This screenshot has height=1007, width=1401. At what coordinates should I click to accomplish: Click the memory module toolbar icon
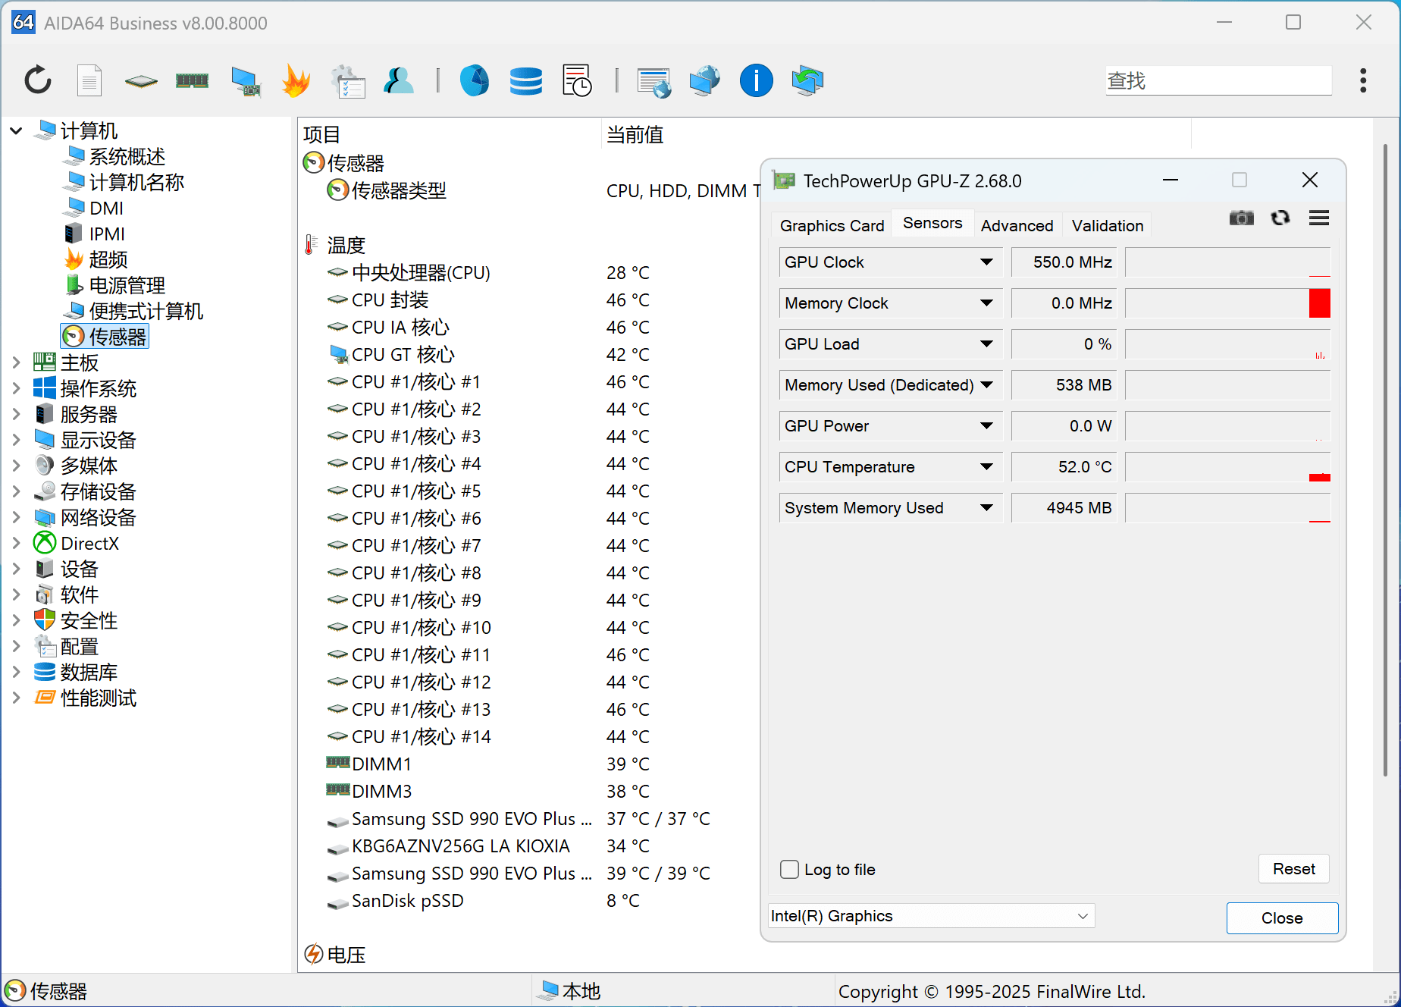192,80
